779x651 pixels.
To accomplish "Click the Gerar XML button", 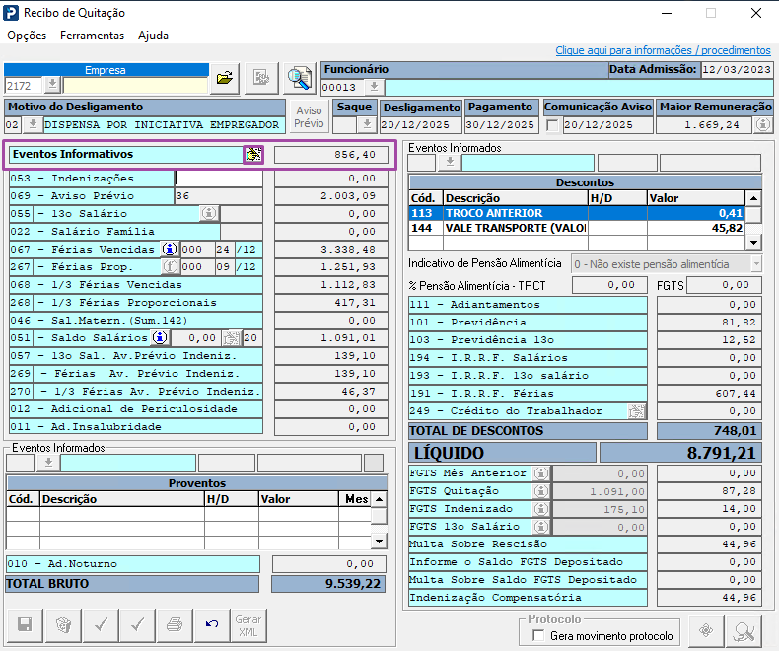I will [x=248, y=624].
